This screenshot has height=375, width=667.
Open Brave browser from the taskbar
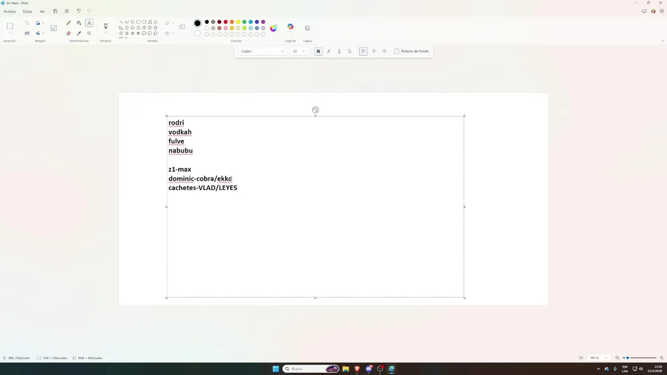point(357,369)
